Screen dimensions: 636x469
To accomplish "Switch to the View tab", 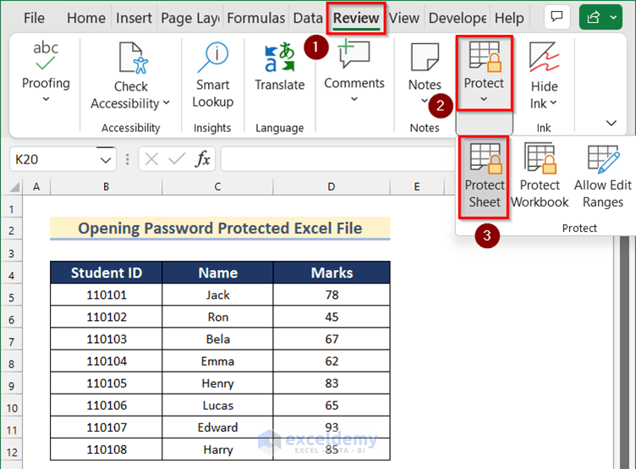I will tap(404, 18).
